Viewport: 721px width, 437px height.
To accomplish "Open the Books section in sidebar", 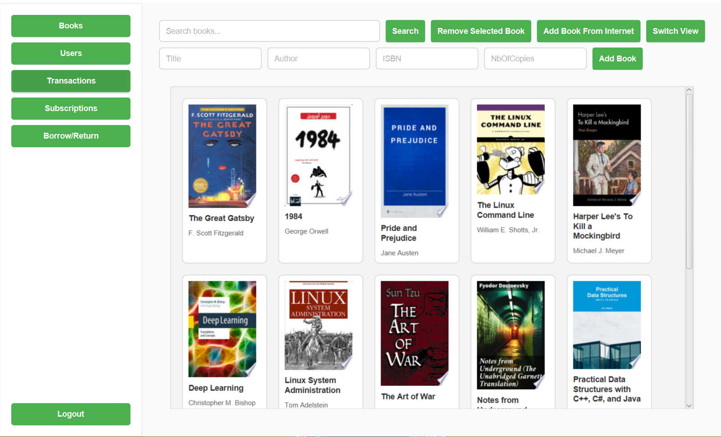I will pyautogui.click(x=71, y=26).
